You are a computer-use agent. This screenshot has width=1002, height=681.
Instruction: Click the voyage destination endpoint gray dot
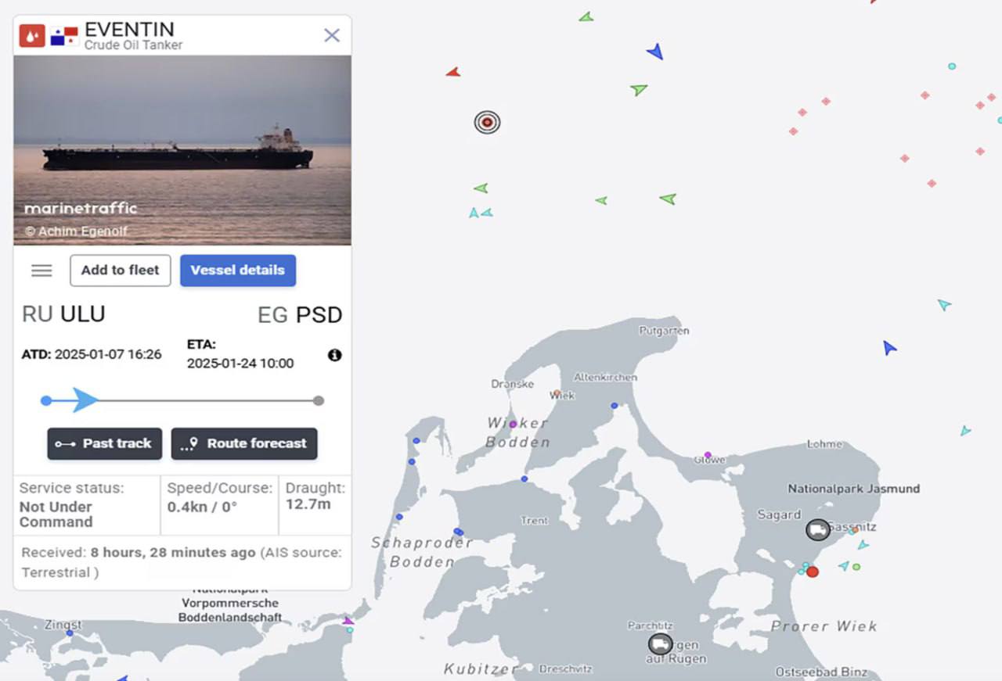[319, 401]
